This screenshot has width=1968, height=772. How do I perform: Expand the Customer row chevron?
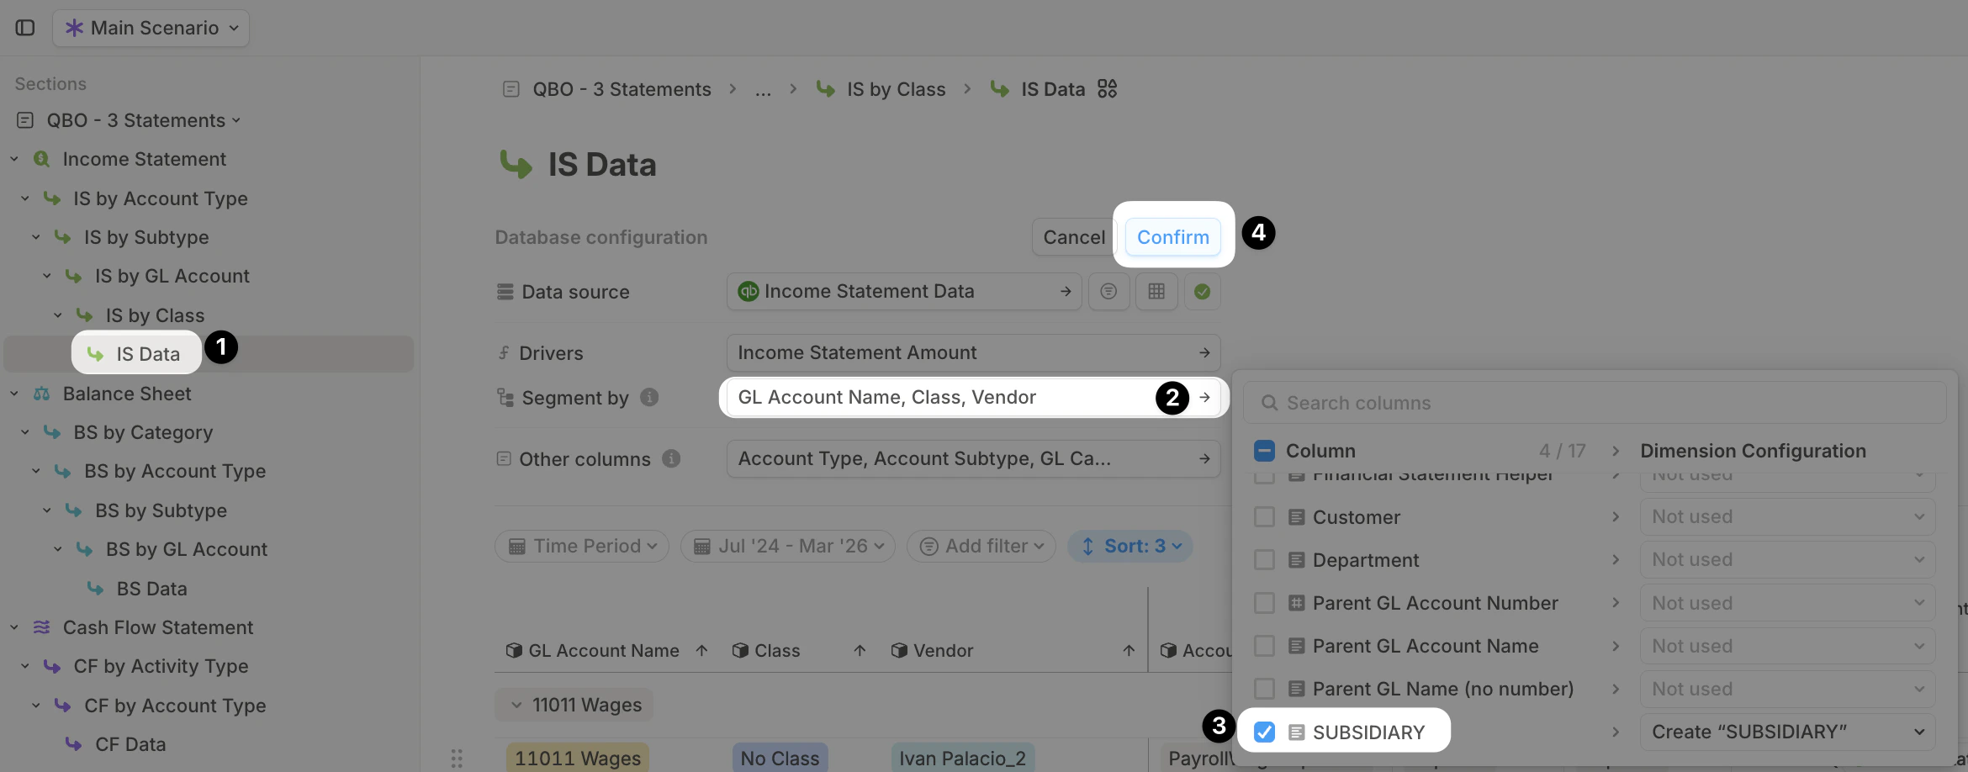(1616, 516)
